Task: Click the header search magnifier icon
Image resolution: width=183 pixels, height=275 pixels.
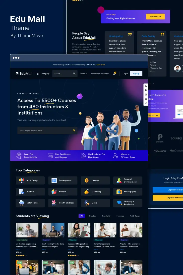Action: [74, 74]
